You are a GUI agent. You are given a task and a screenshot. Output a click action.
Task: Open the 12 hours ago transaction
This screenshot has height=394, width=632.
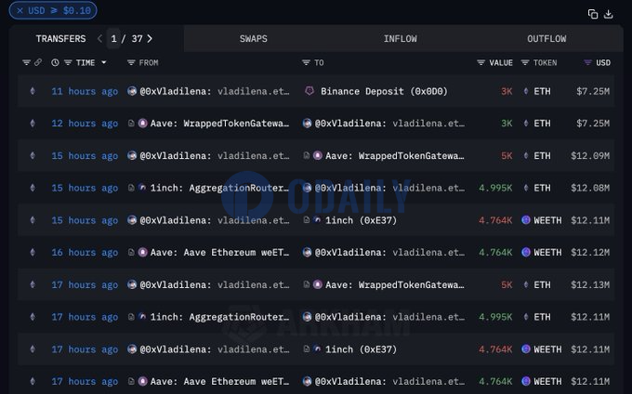coord(85,124)
